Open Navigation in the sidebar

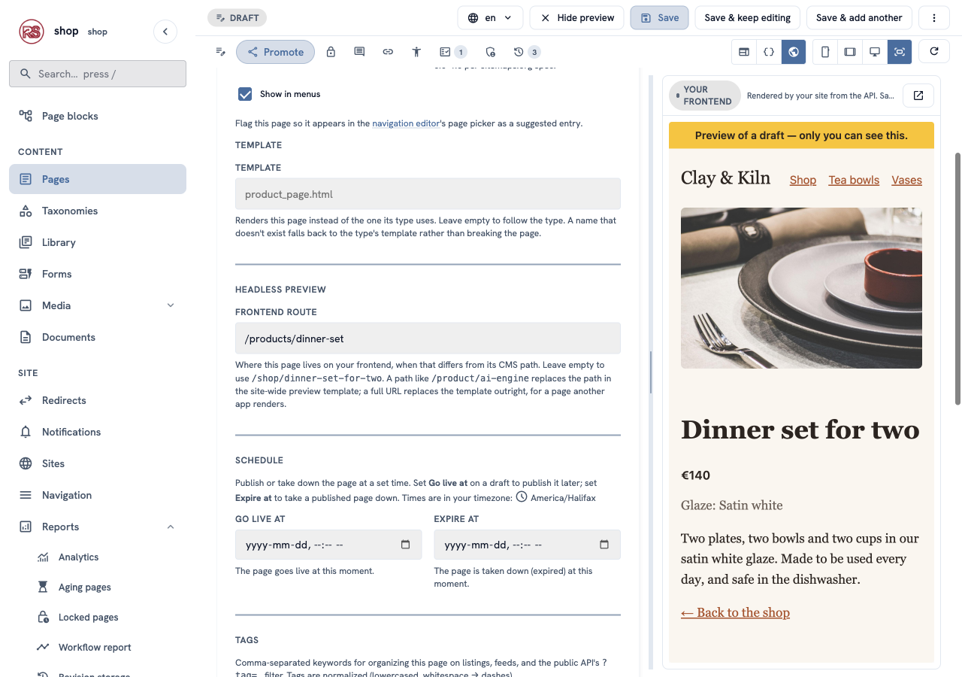click(98, 495)
